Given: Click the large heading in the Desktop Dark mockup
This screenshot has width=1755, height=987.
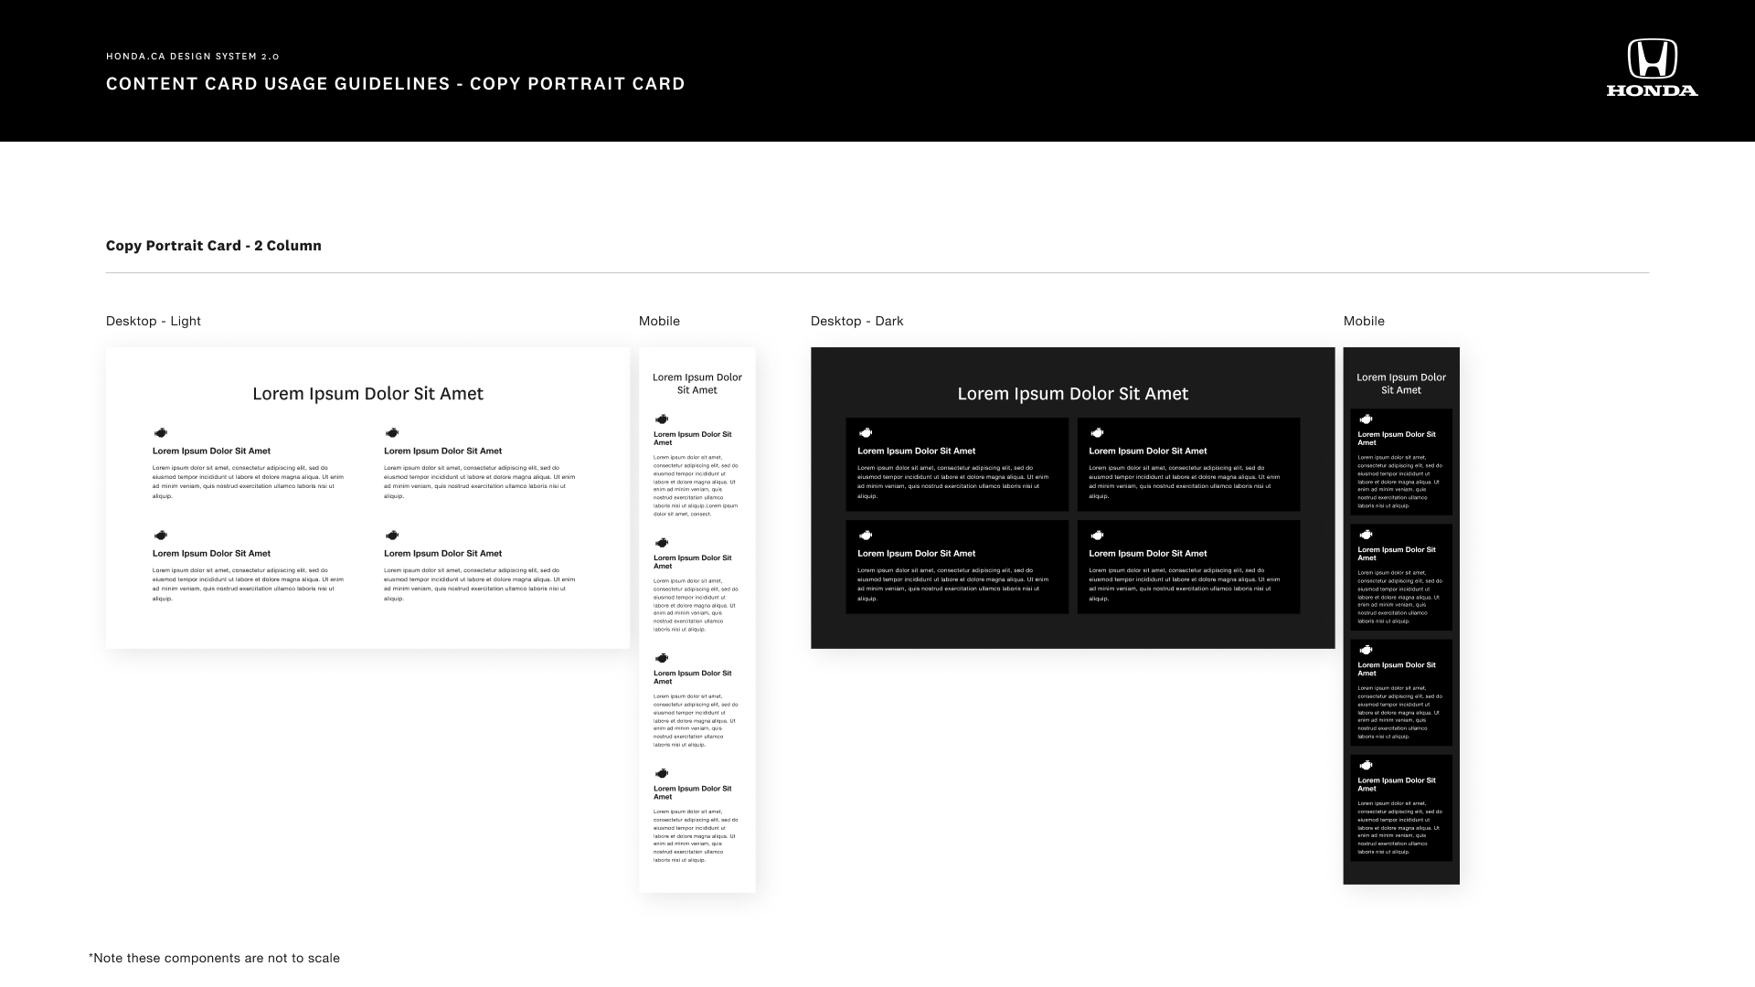Looking at the screenshot, I should coord(1073,394).
